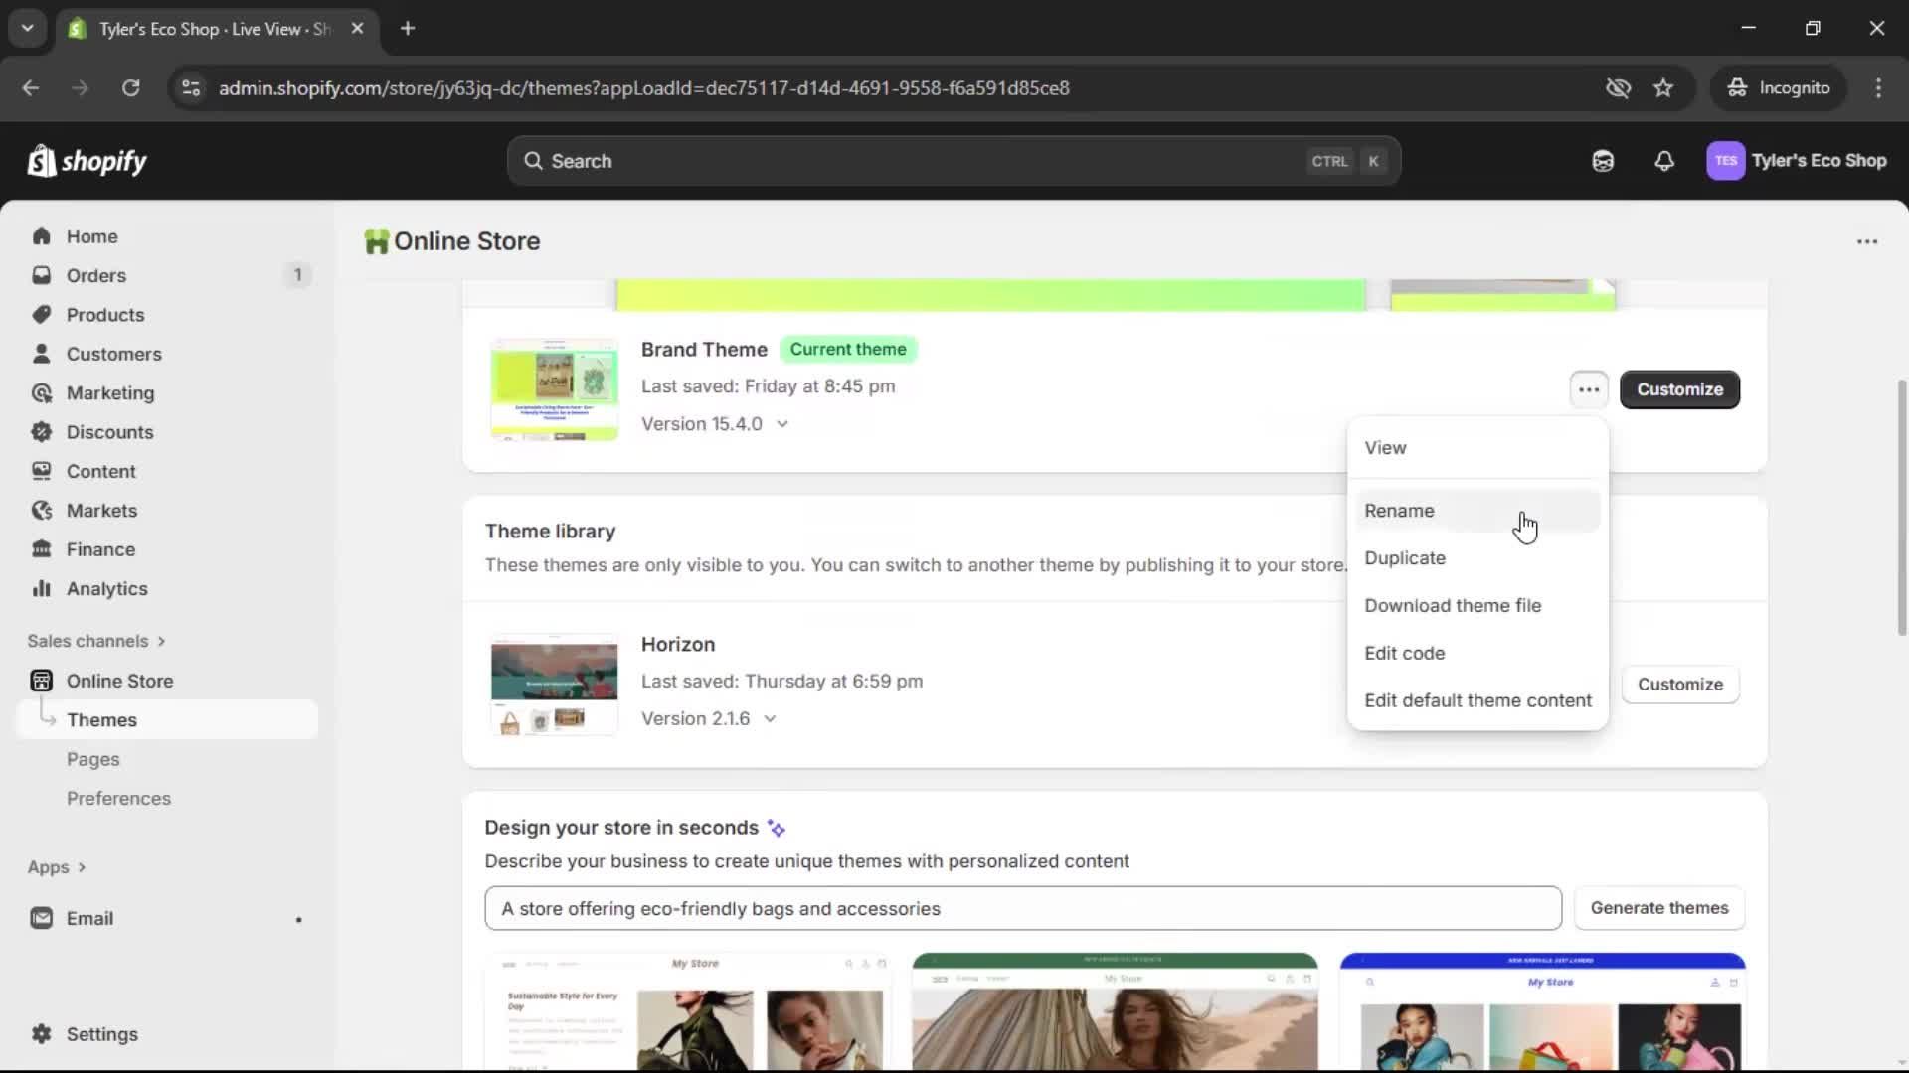Close the Tyler's Eco Shop tab
Image resolution: width=1909 pixels, height=1073 pixels.
coord(357,28)
